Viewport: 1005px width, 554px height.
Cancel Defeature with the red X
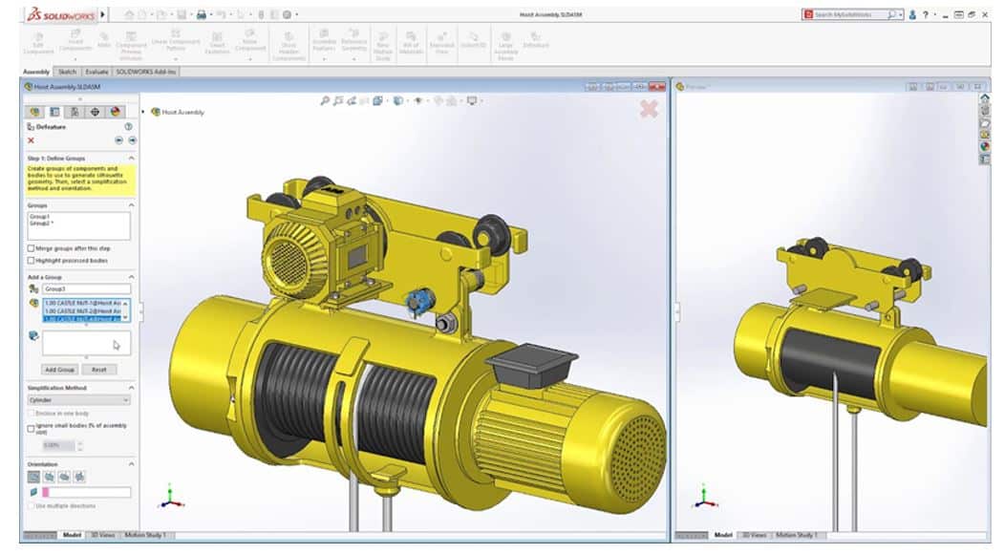coord(32,140)
